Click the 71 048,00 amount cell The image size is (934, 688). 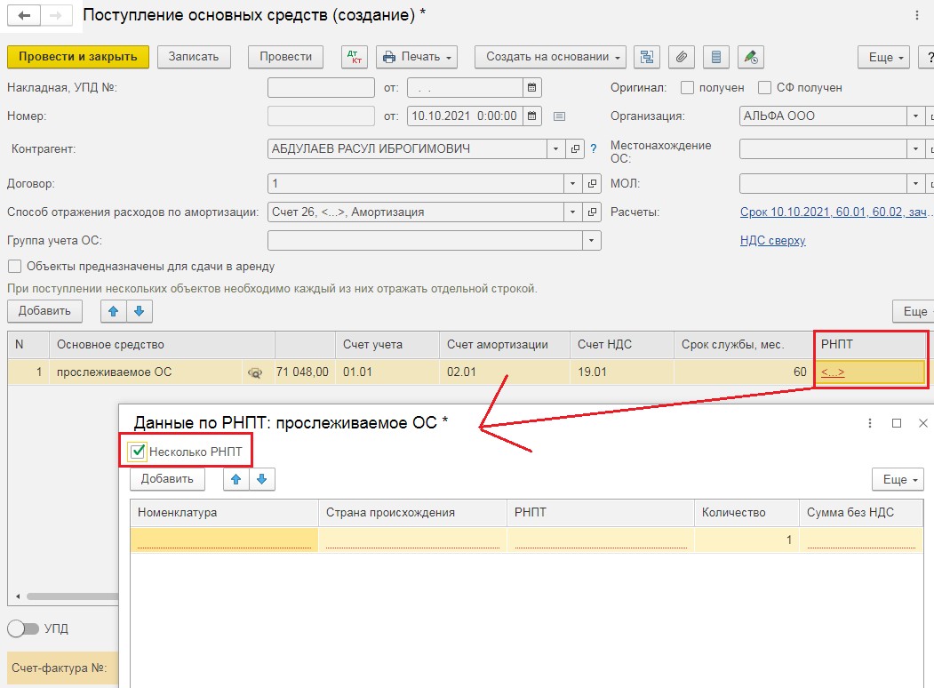tap(305, 372)
